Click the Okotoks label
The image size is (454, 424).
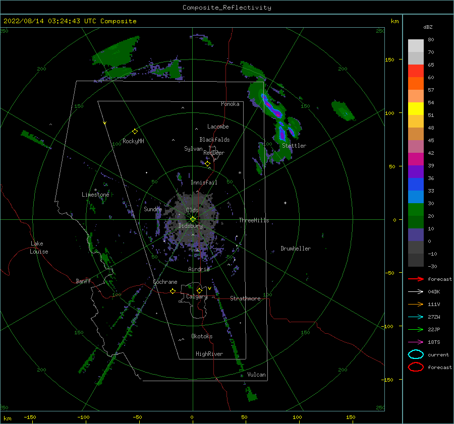point(202,336)
